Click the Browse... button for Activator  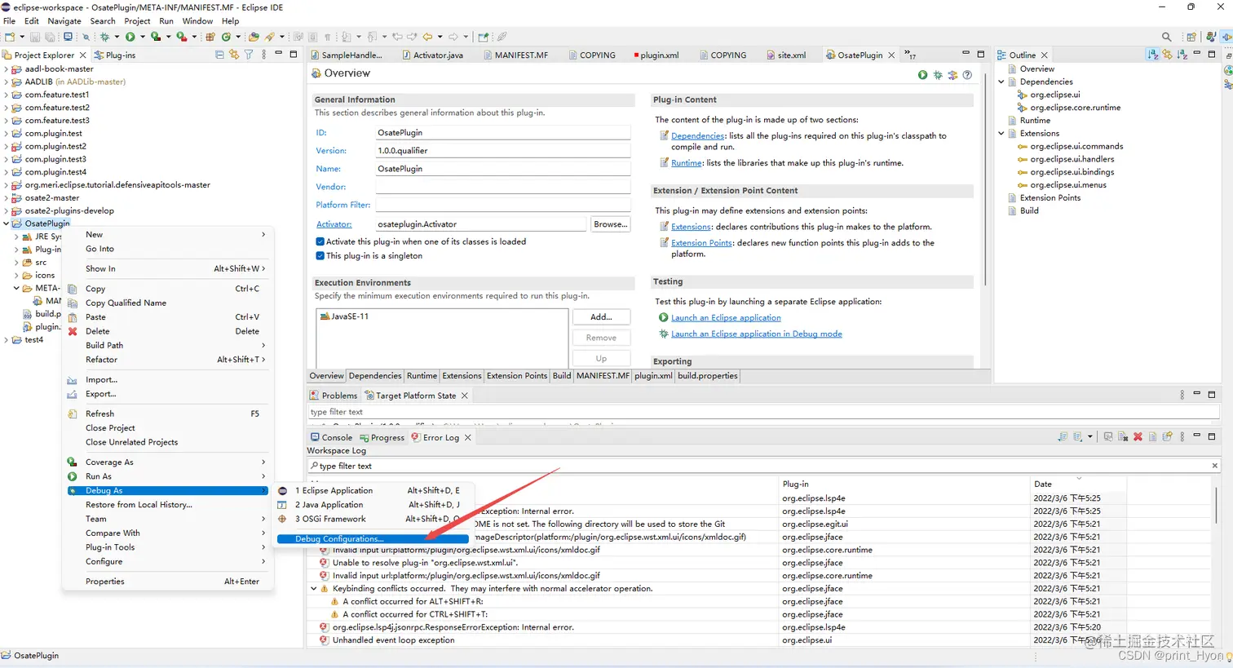pyautogui.click(x=610, y=224)
